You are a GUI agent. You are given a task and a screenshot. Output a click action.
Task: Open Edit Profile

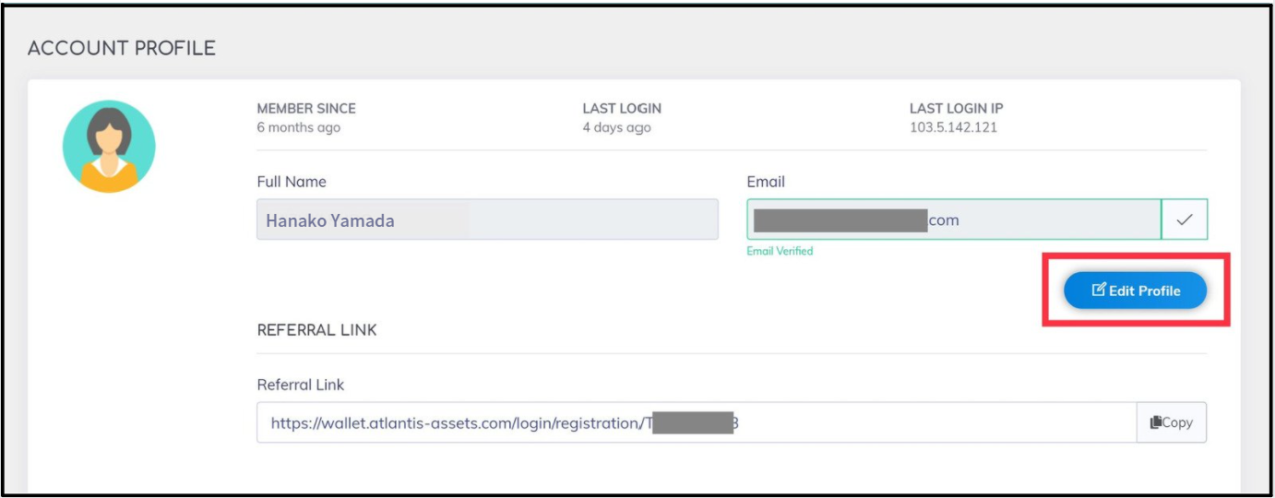point(1135,290)
